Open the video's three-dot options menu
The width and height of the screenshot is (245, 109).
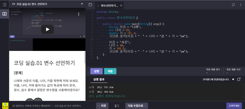coord(79,14)
